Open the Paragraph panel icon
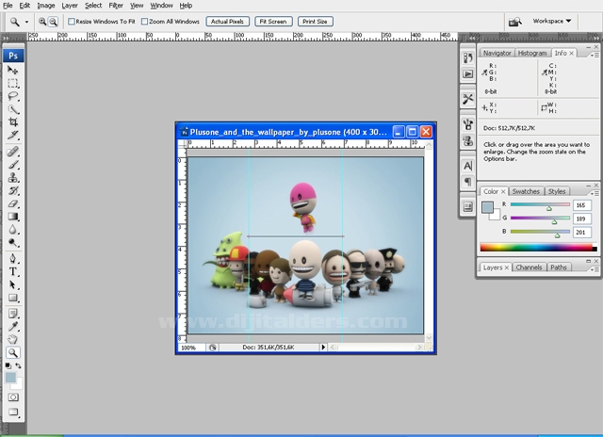 pyautogui.click(x=467, y=181)
